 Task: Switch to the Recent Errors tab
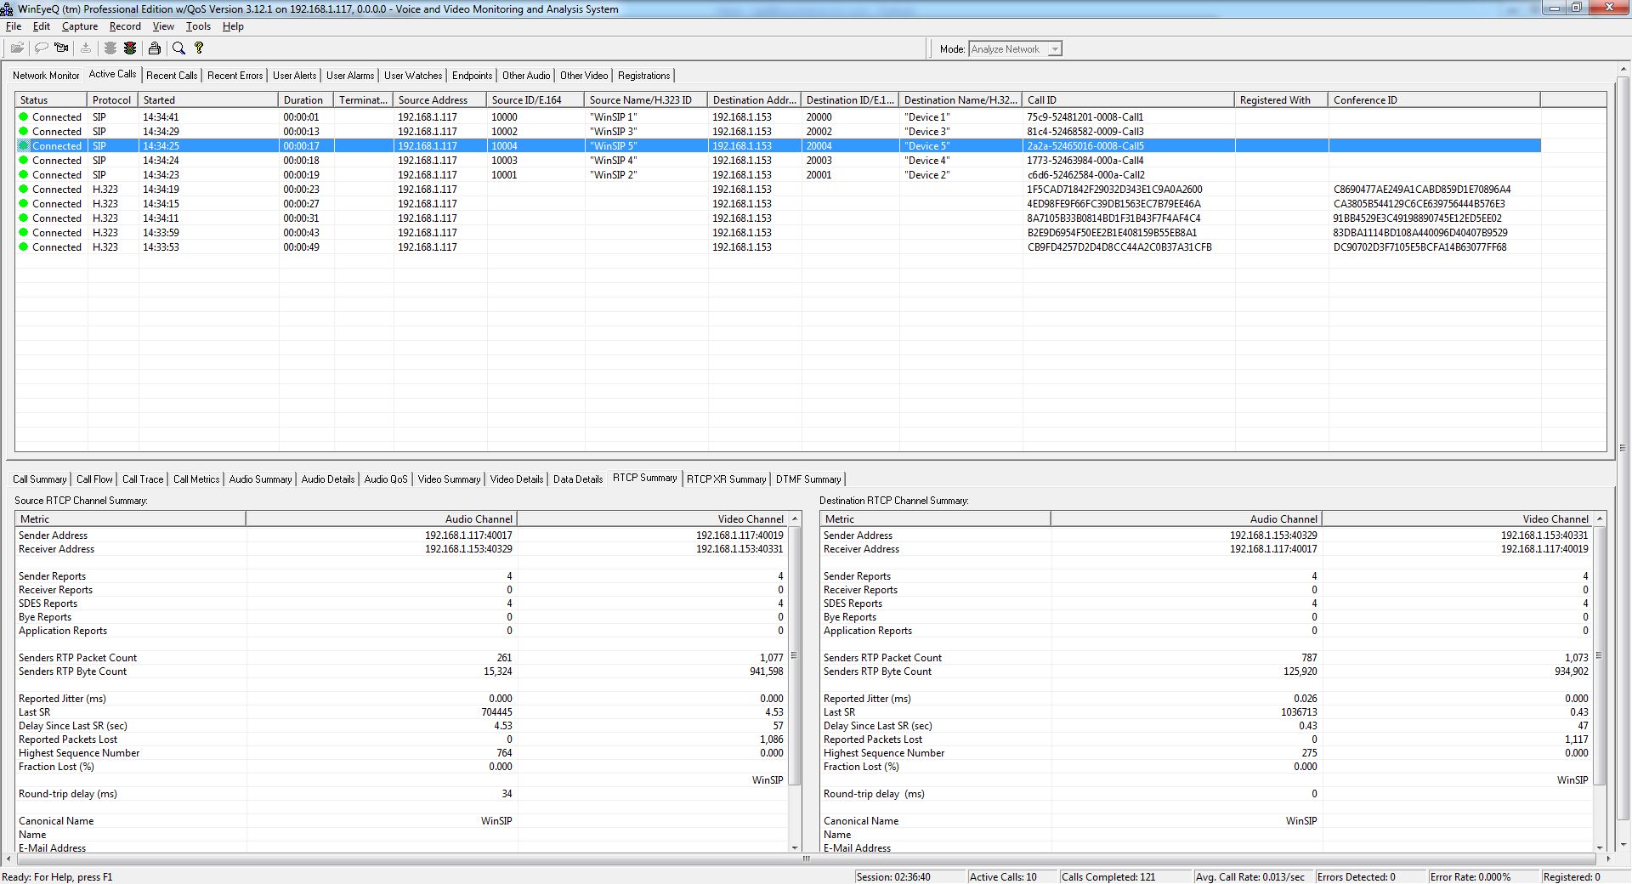[x=235, y=76]
